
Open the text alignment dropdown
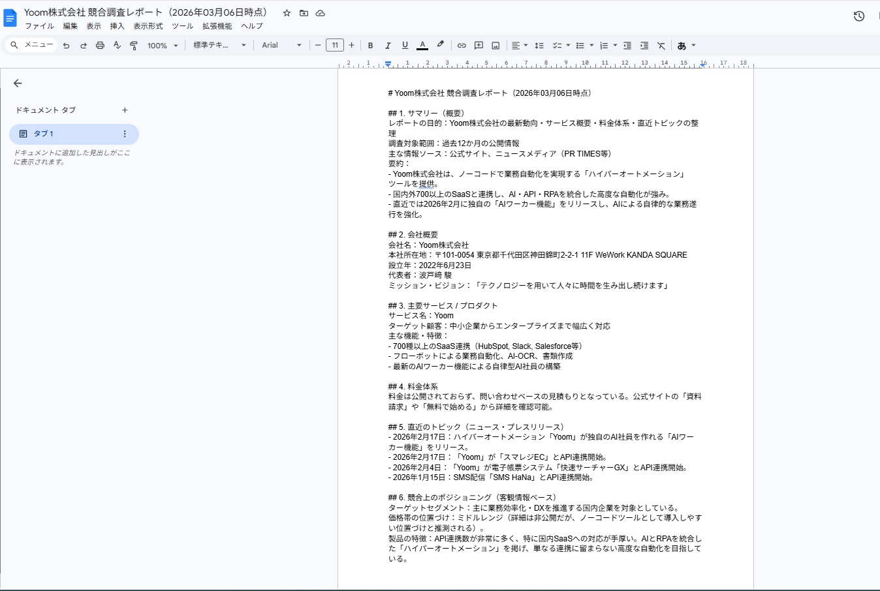tap(520, 46)
